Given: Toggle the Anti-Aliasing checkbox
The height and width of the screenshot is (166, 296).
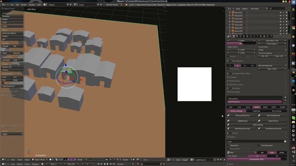Looking at the screenshot, I should tap(230, 61).
